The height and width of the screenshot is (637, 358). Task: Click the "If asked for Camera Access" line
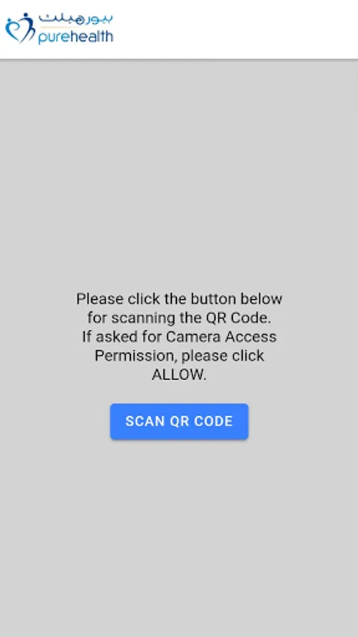(x=179, y=337)
